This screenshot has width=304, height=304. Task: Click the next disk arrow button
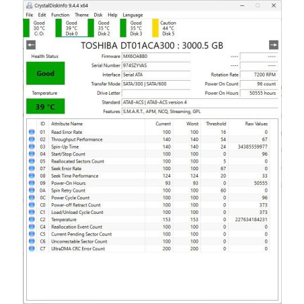click(x=274, y=45)
